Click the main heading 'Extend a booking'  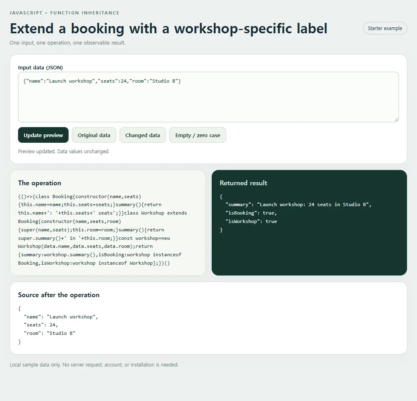tap(169, 28)
